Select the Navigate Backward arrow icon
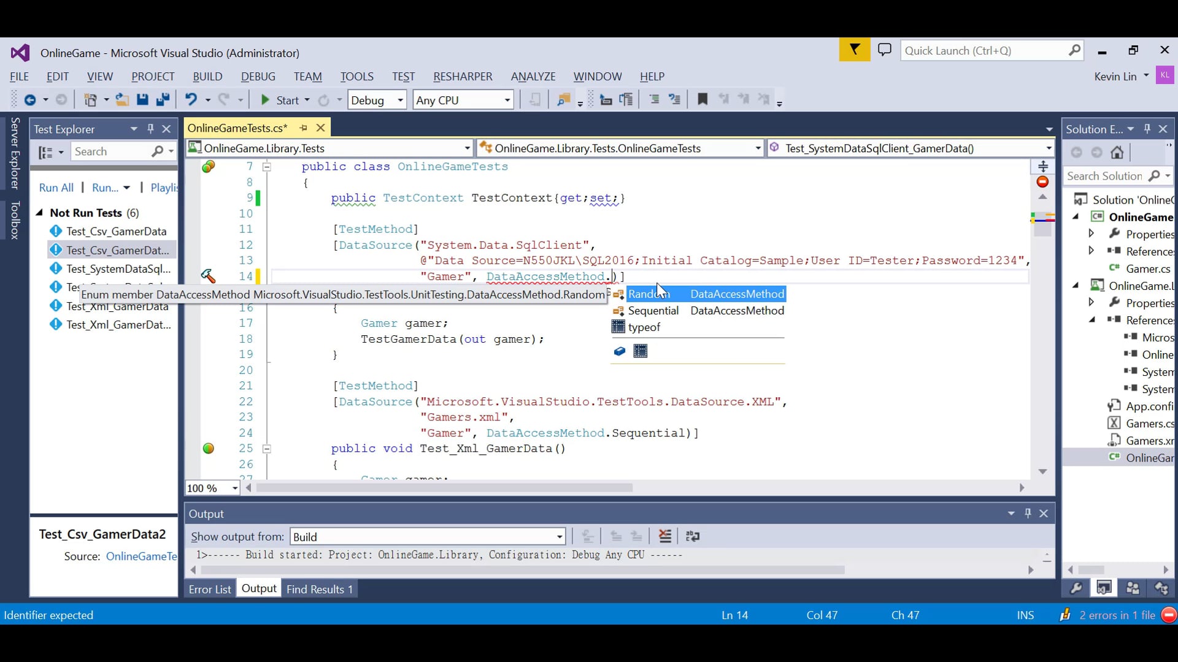The width and height of the screenshot is (1178, 662). pyautogui.click(x=30, y=99)
